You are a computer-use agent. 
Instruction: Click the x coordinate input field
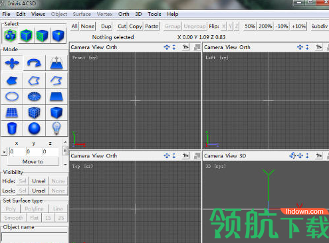tap(17, 151)
